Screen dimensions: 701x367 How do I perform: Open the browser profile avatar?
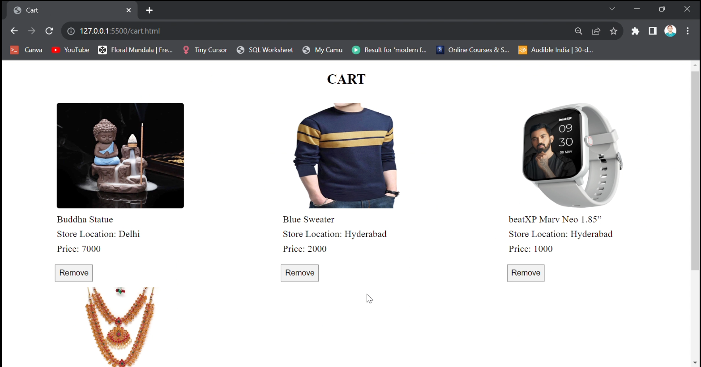[x=670, y=31]
